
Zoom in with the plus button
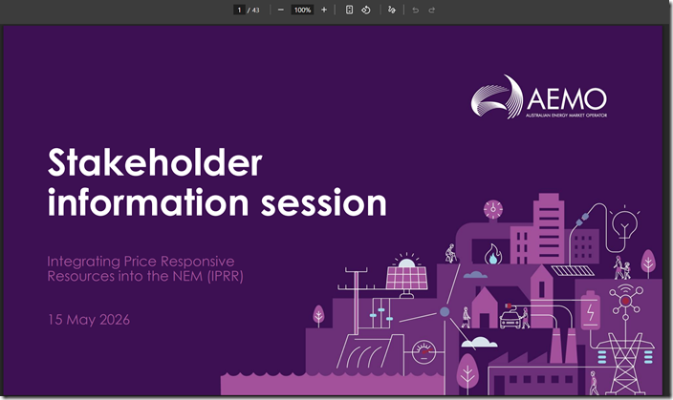[x=324, y=10]
